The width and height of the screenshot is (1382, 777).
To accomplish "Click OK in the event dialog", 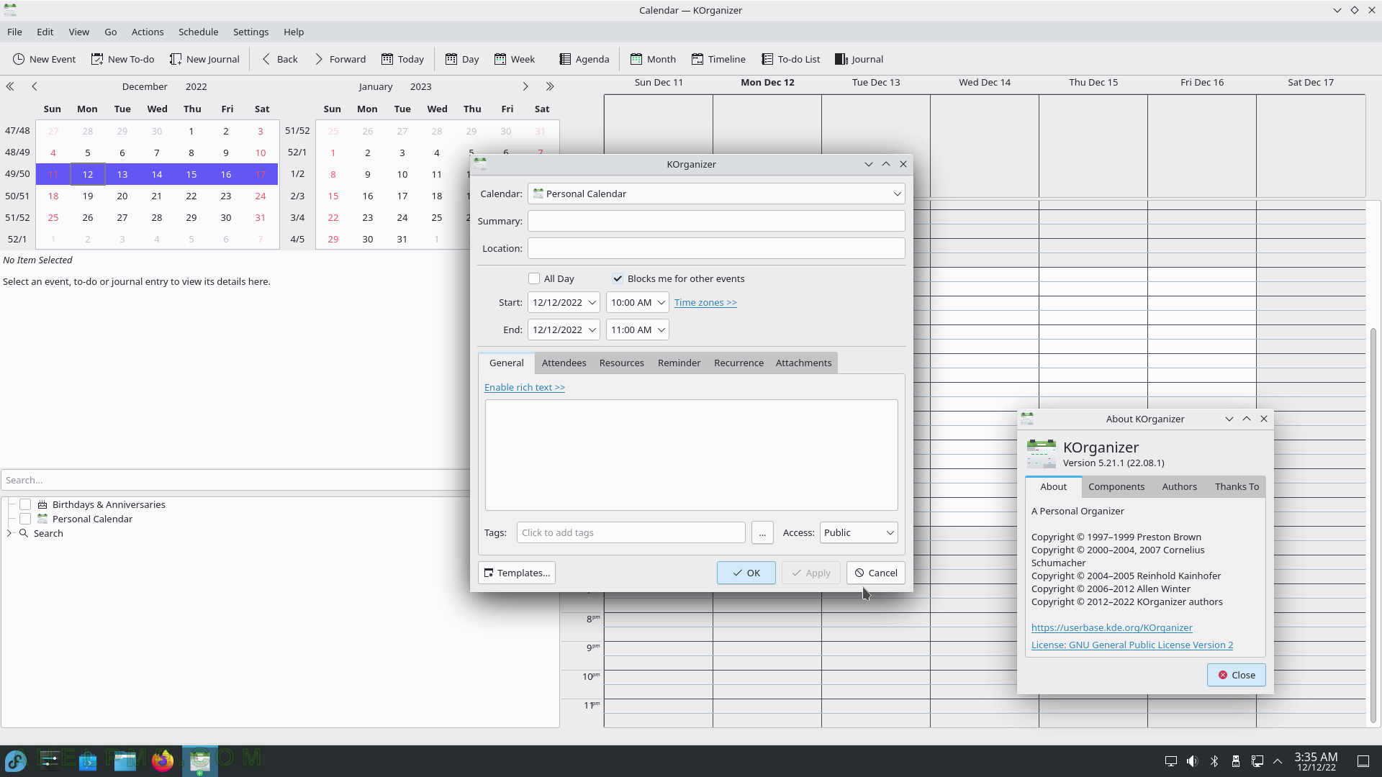I will click(x=746, y=573).
